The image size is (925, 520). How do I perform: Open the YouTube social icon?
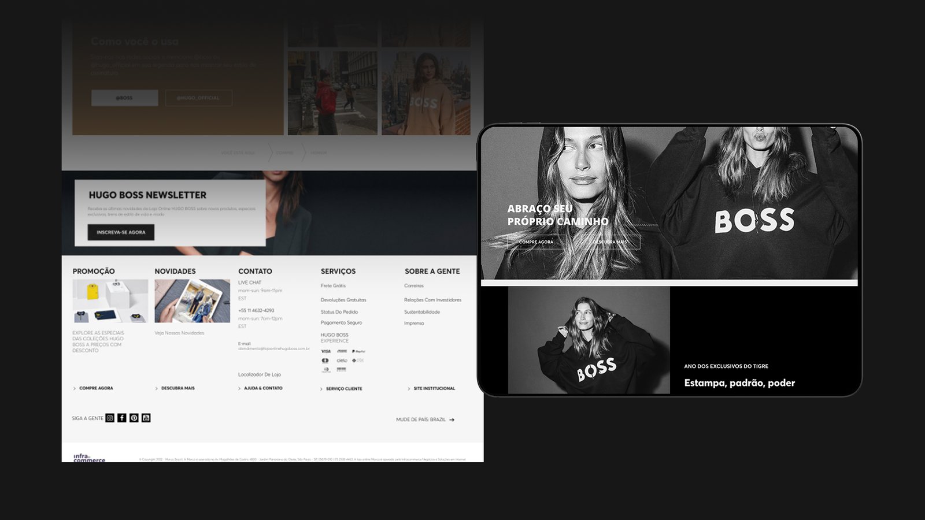tap(146, 418)
